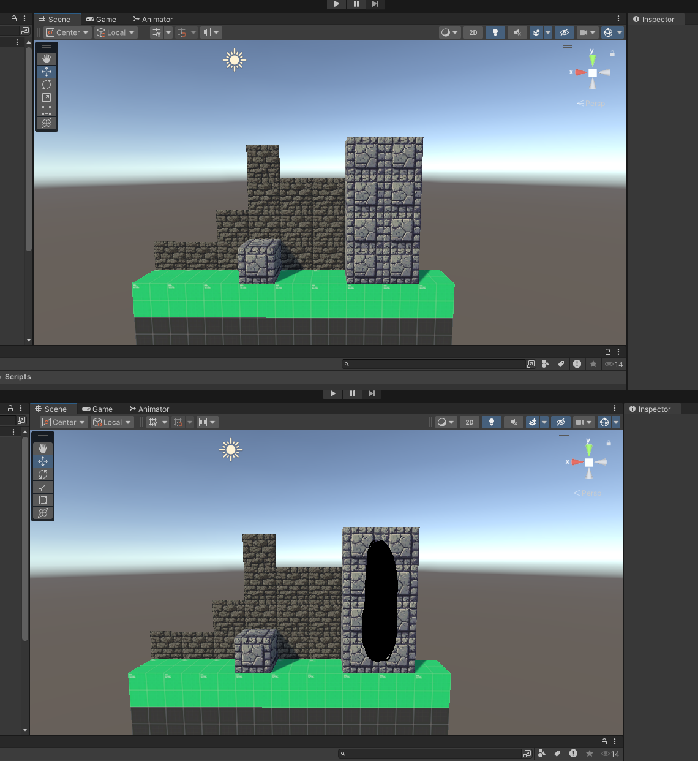Click the green Y axis cone in lower gizmo
The image size is (698, 761).
coord(588,450)
